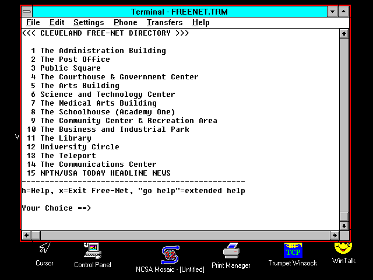The image size is (373, 280).
Task: Open the WinTalk smiley icon
Action: click(343, 248)
